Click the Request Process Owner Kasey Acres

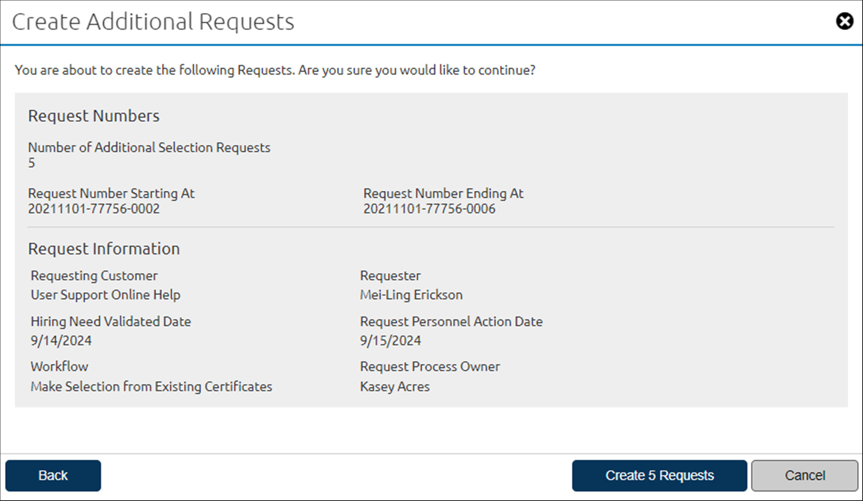pos(395,387)
